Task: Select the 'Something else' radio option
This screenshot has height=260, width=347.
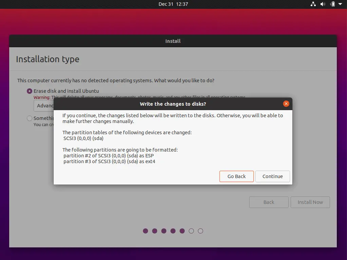Action: pyautogui.click(x=30, y=118)
